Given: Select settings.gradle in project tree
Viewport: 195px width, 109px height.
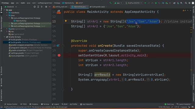Looking at the screenshot, I should pyautogui.click(x=24, y=53).
